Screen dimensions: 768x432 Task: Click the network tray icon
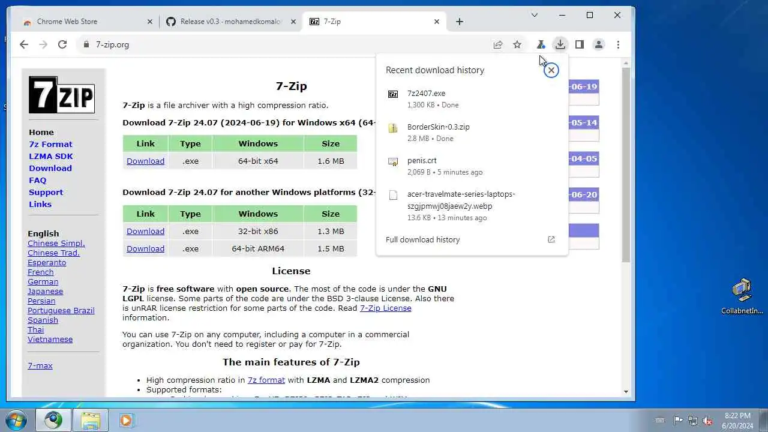[x=693, y=421]
